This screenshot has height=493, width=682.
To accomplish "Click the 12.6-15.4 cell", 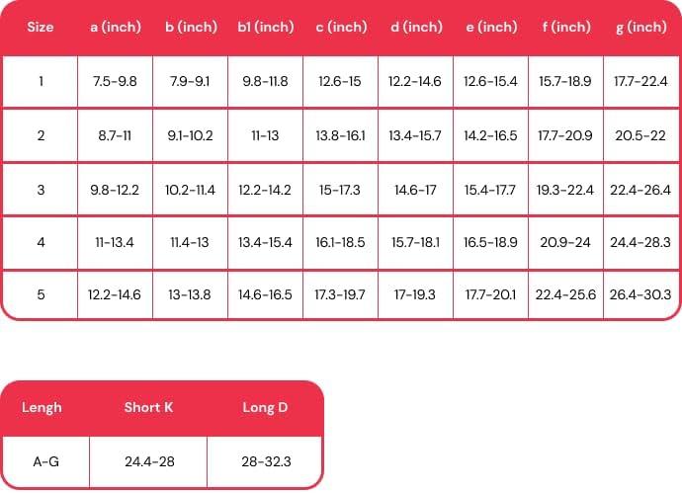I will pos(490,81).
